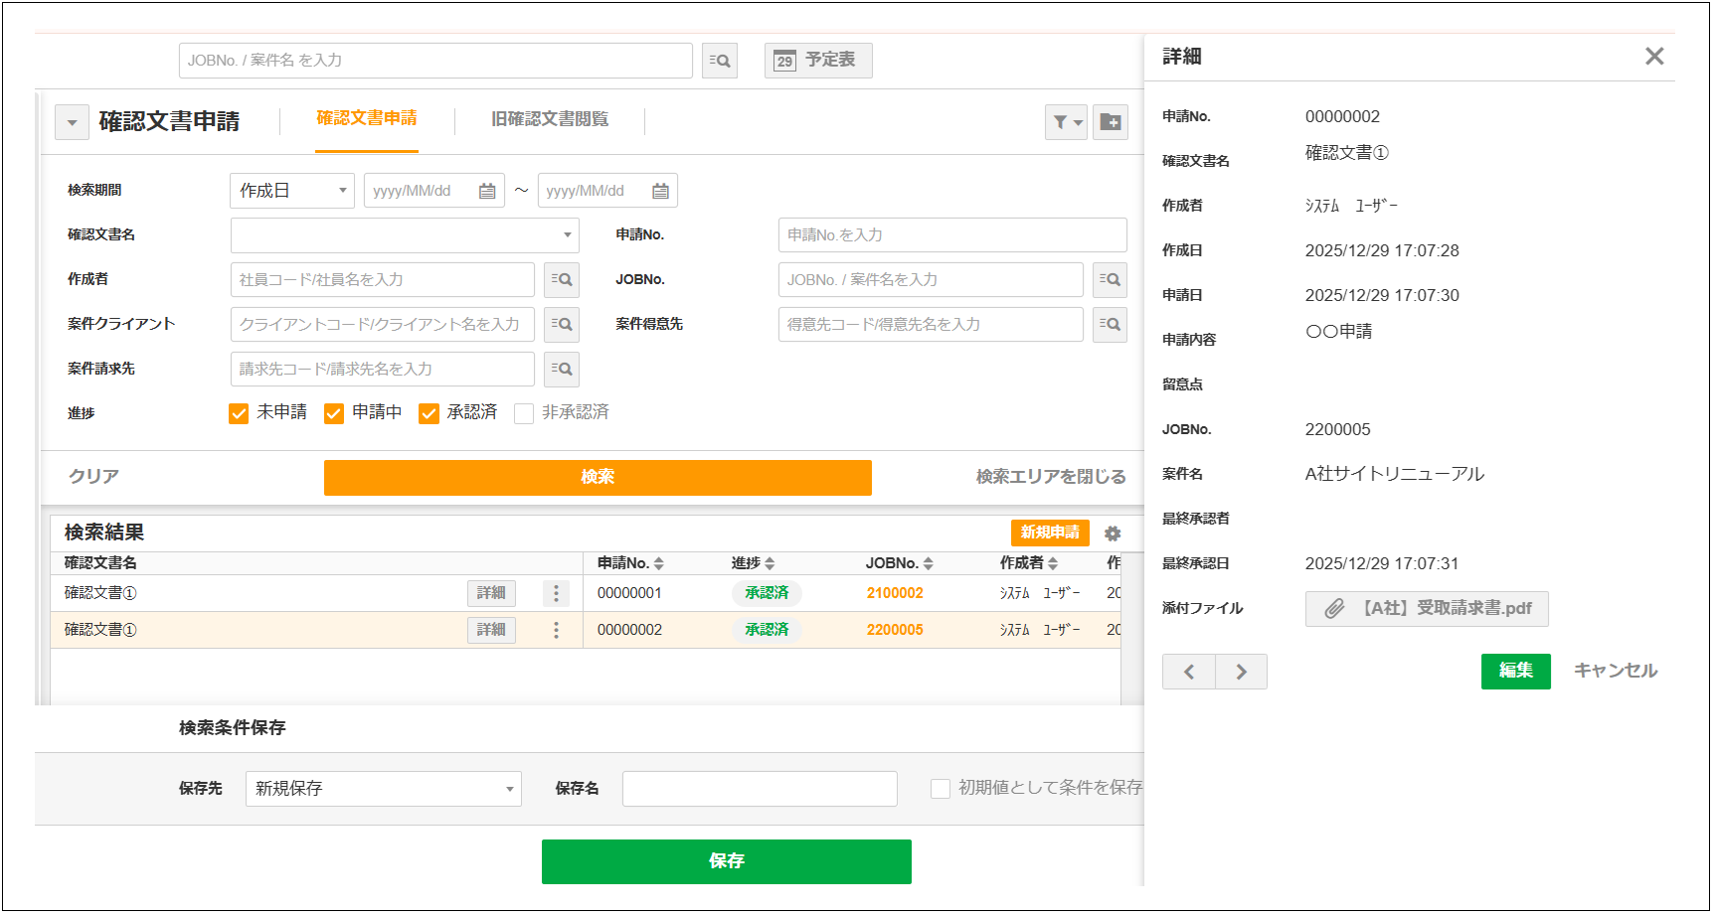Click lookup icon for 作成者 field

[562, 280]
